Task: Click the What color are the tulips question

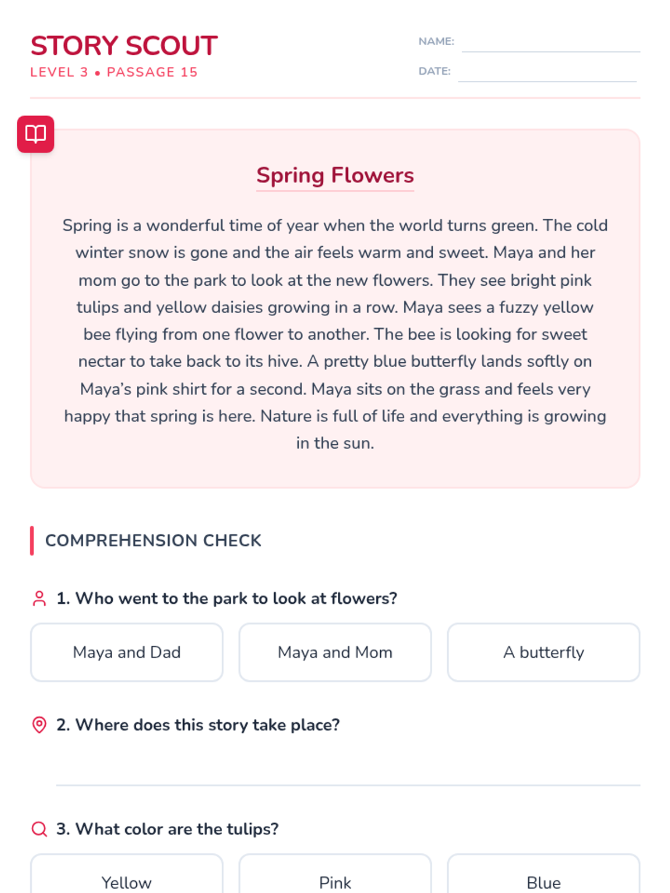Action: [x=167, y=829]
